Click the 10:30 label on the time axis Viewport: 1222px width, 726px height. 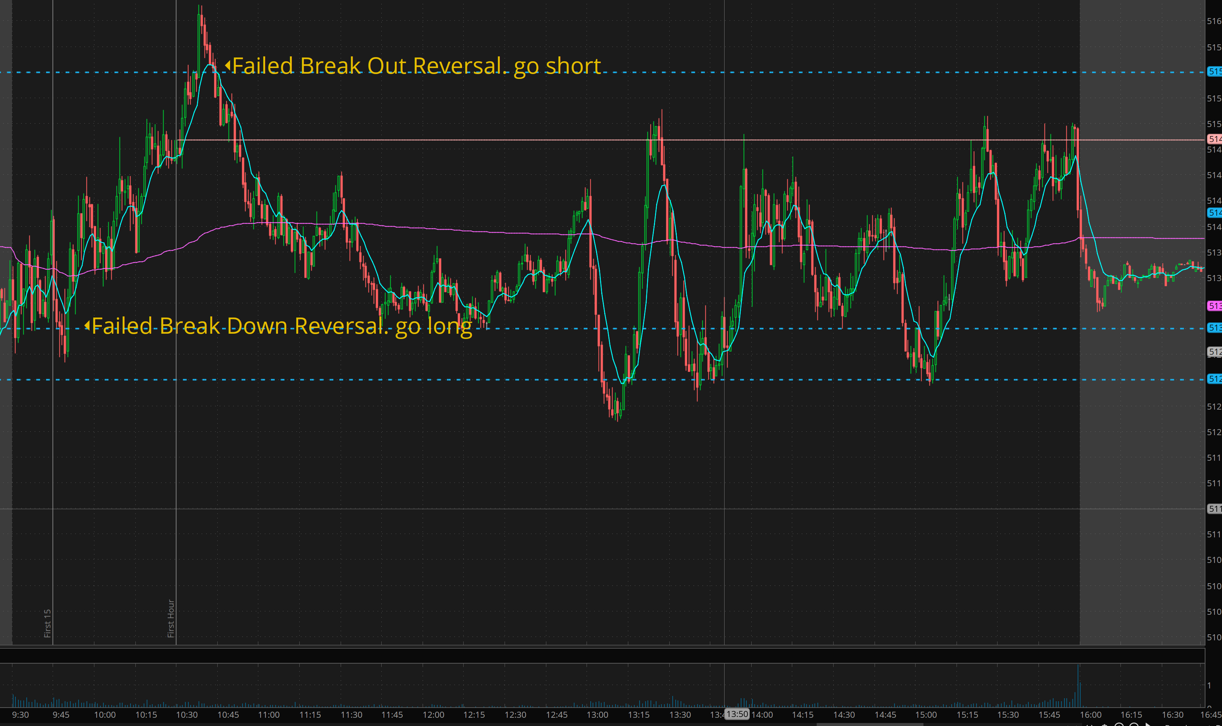(x=187, y=715)
